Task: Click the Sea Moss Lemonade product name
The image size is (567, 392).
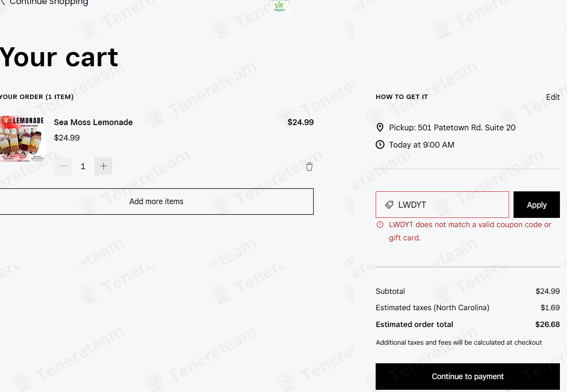Action: [x=93, y=122]
